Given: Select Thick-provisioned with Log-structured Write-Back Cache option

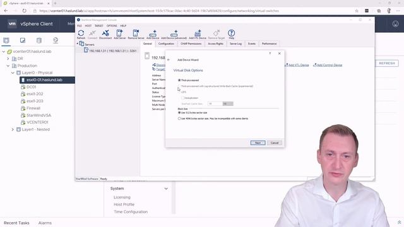Looking at the screenshot, I should tap(179, 86).
